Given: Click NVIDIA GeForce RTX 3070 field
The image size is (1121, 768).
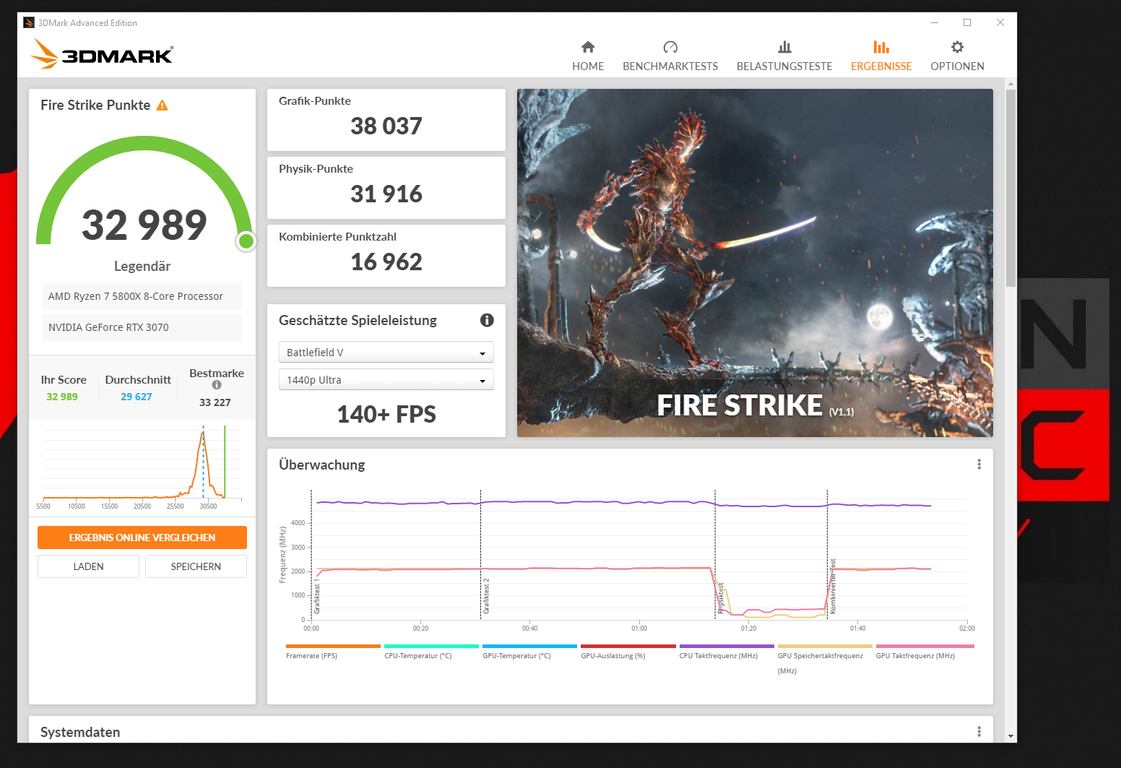Looking at the screenshot, I should [142, 327].
